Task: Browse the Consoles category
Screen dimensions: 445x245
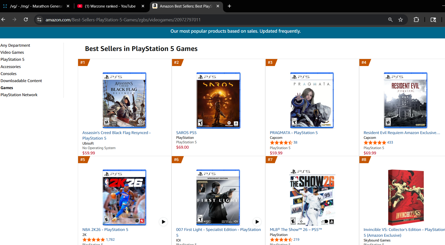Action: [x=9, y=74]
